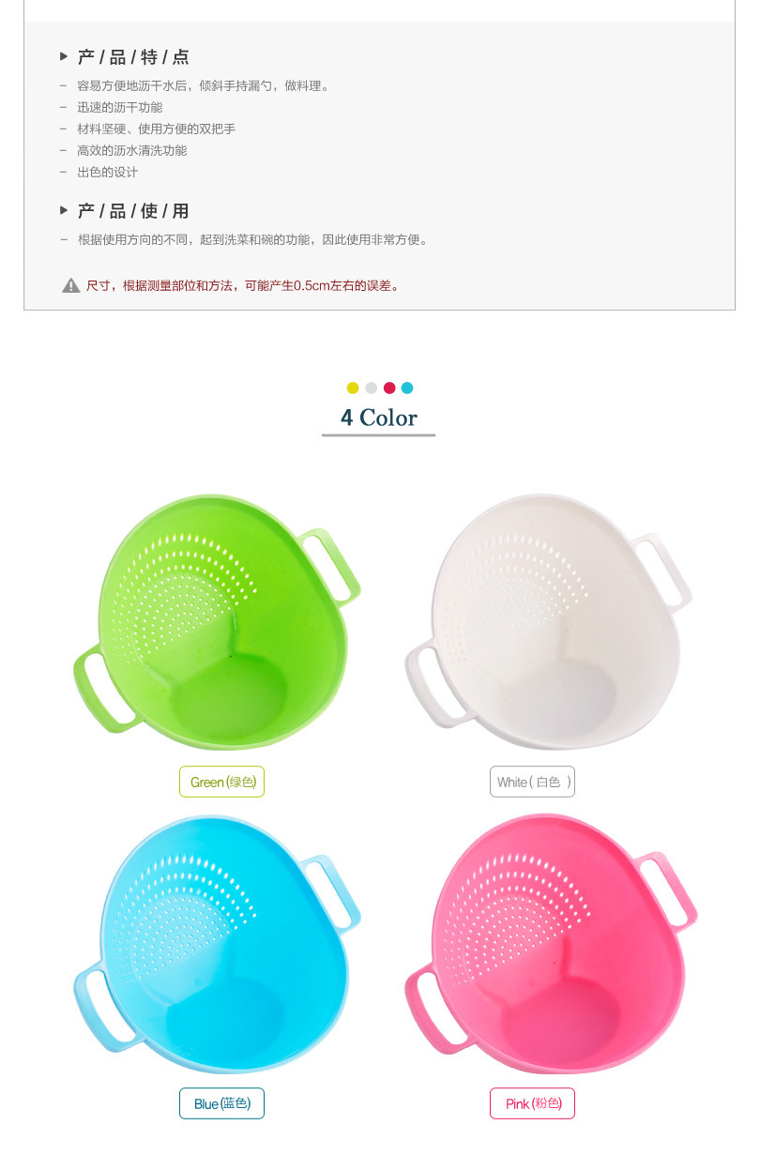This screenshot has height=1155, width=760.
Task: Click the yellow color dot
Action: pyautogui.click(x=353, y=388)
